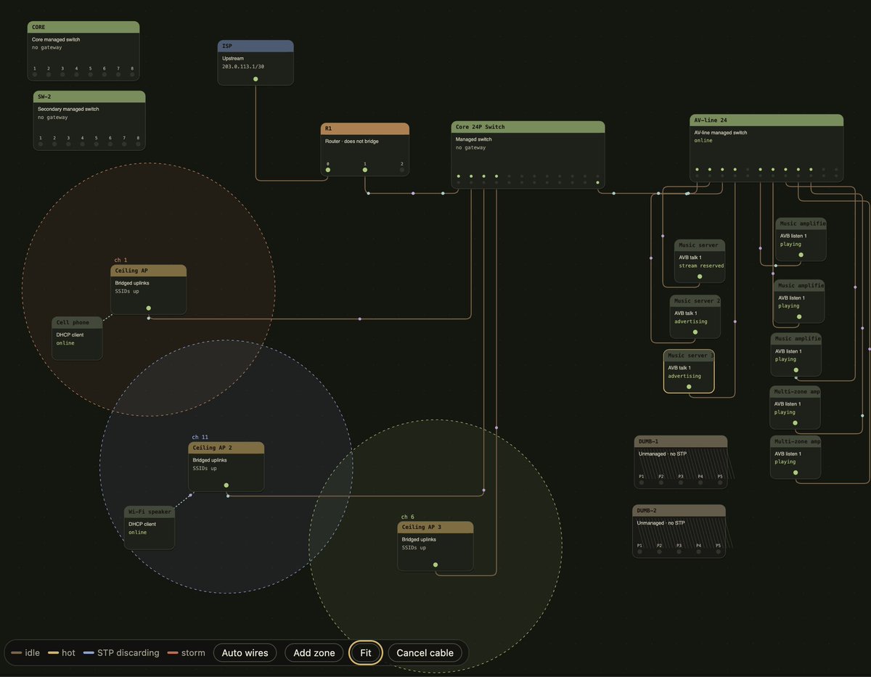This screenshot has width=871, height=677.
Task: Click the "ch 1" zone label
Action: pyautogui.click(x=120, y=260)
